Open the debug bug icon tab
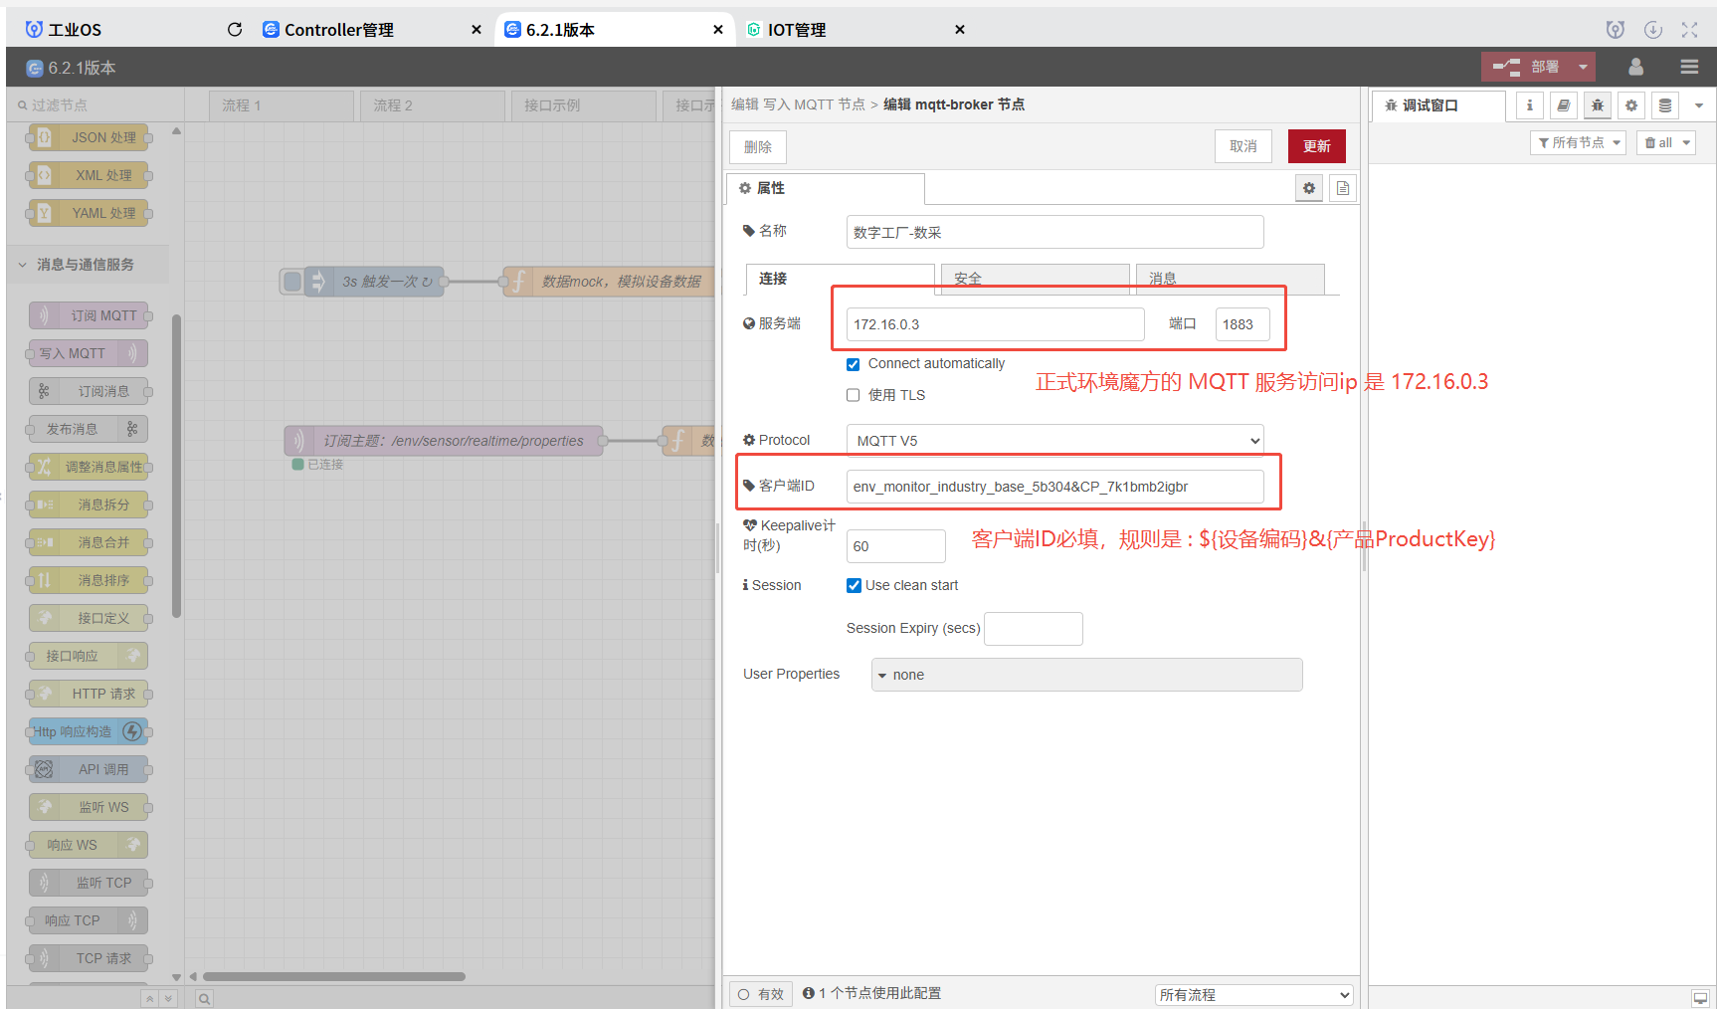The width and height of the screenshot is (1717, 1009). click(x=1598, y=105)
